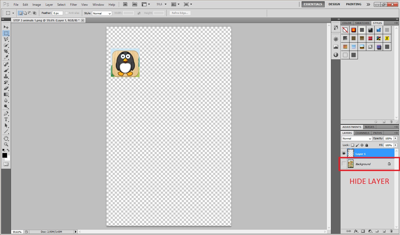This screenshot has width=400, height=235.
Task: Switch to the Channels tab
Action: 362,133
